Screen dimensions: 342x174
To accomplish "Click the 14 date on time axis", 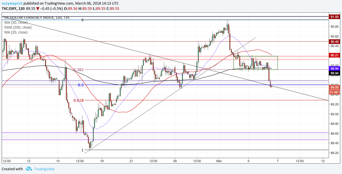I will pyautogui.click(x=58, y=162).
